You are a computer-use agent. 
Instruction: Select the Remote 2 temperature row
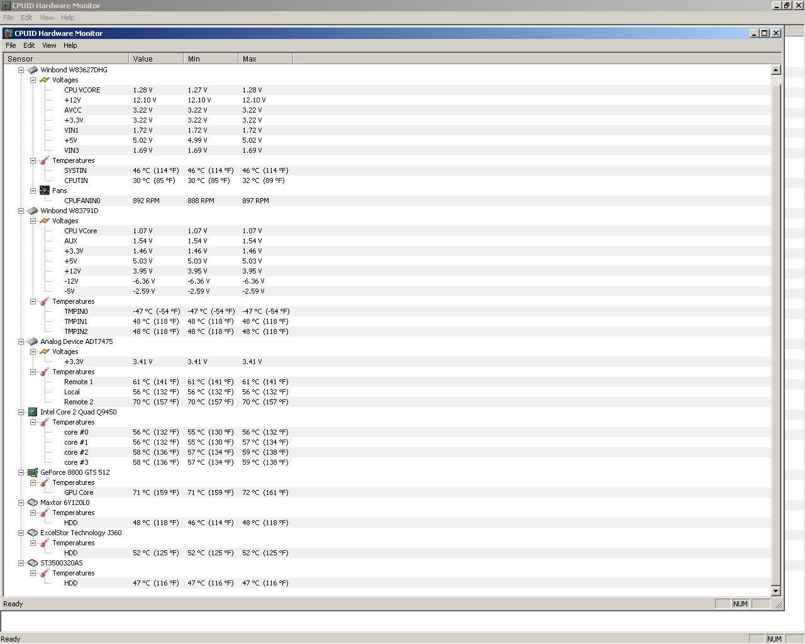387,402
